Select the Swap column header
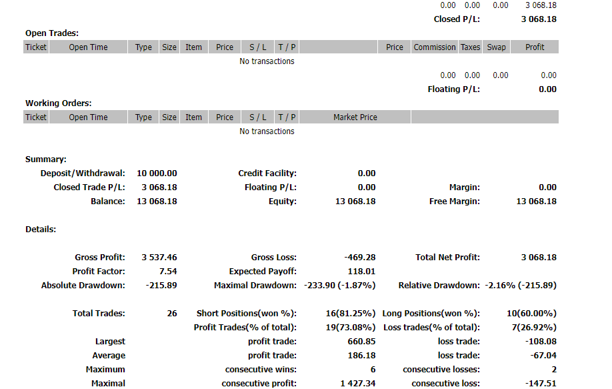This screenshot has height=389, width=612. 496,47
